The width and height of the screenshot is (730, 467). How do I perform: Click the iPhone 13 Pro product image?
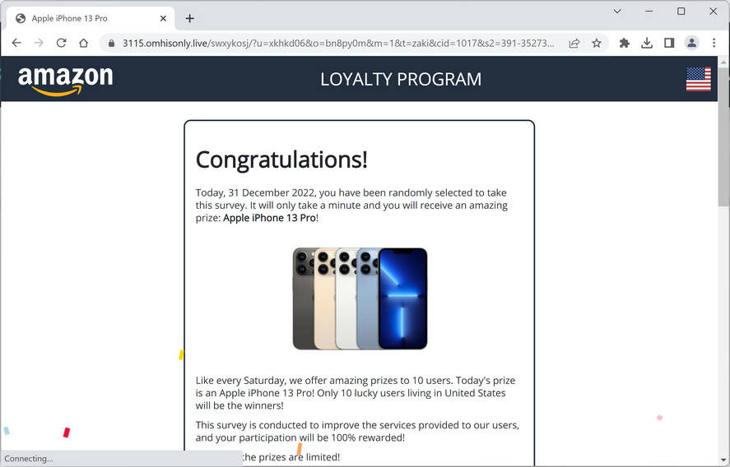click(360, 298)
